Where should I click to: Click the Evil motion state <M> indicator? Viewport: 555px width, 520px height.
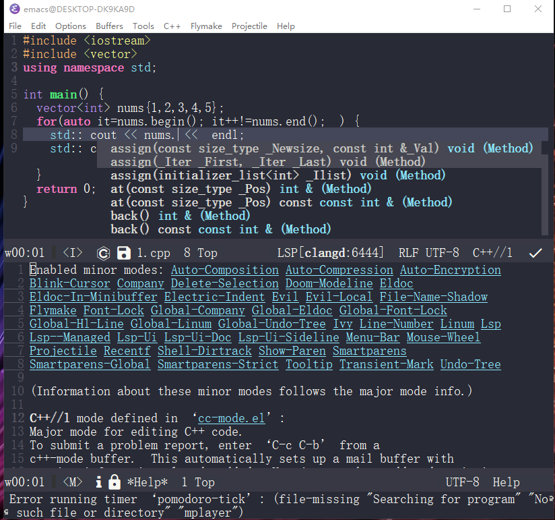click(x=73, y=482)
